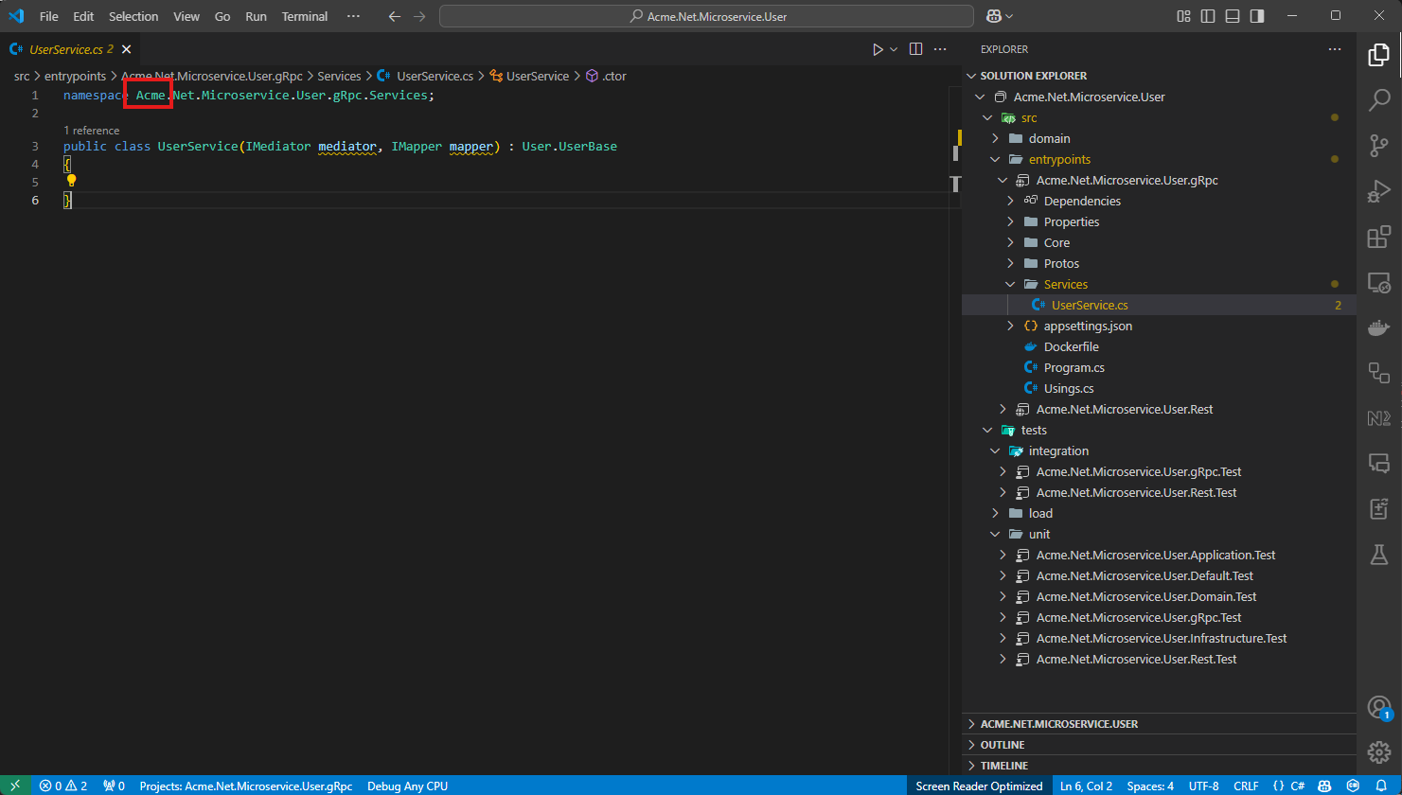
Task: Click the "1 reference" code lens link
Action: (91, 131)
